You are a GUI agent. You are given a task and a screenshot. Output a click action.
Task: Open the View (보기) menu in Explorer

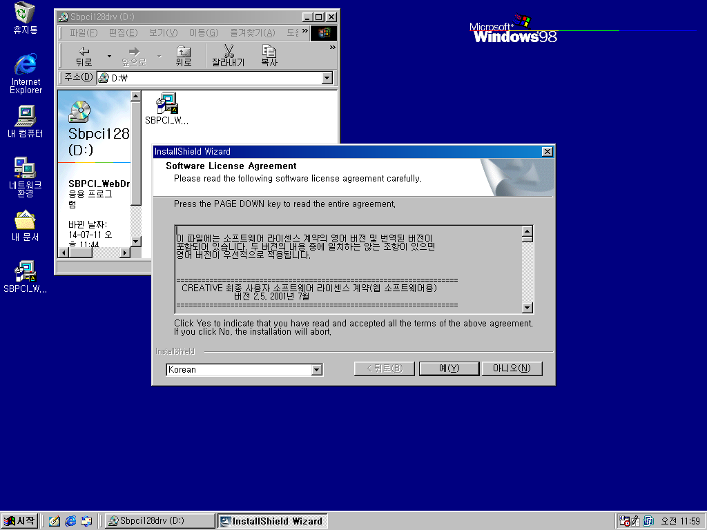coord(163,33)
